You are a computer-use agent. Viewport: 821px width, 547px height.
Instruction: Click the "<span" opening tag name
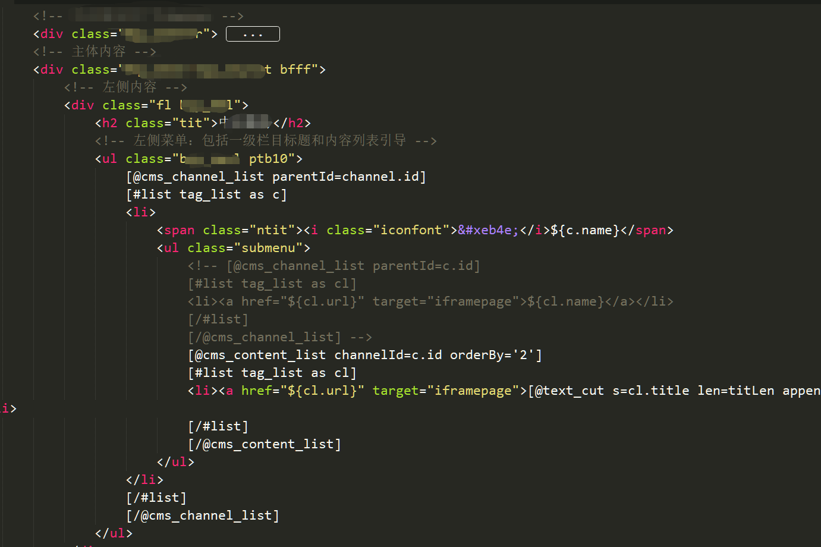pos(176,230)
